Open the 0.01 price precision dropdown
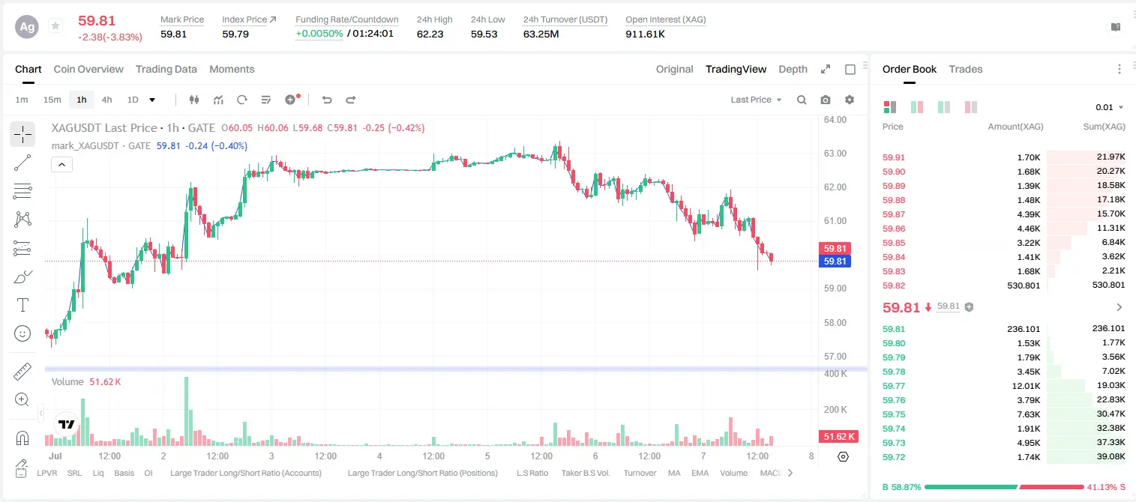This screenshot has width=1136, height=502. click(1110, 107)
